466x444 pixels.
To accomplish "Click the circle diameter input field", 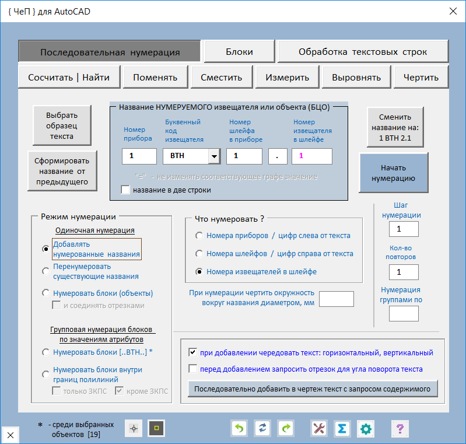I will pyautogui.click(x=337, y=299).
